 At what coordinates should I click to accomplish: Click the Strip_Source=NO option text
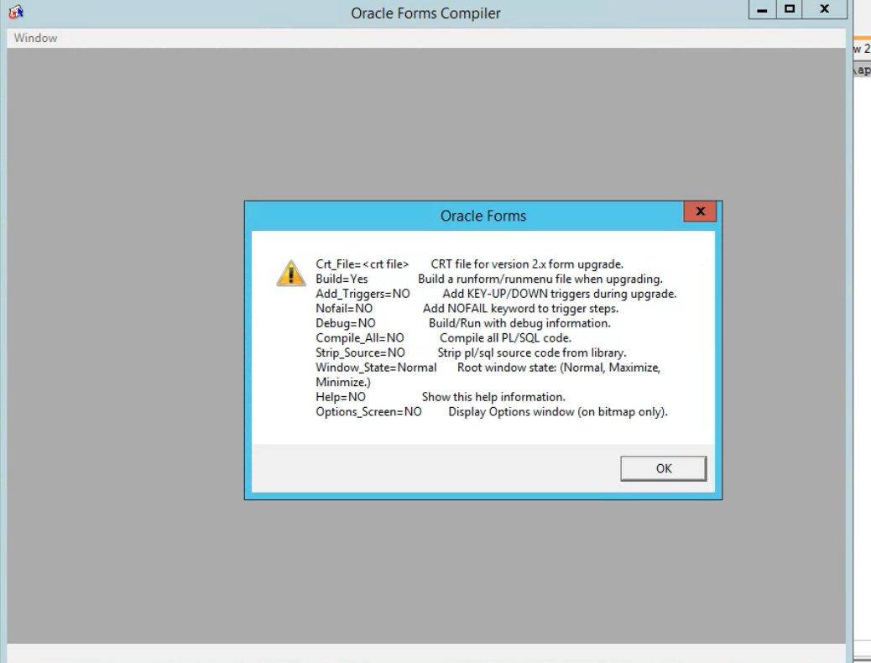click(x=360, y=352)
